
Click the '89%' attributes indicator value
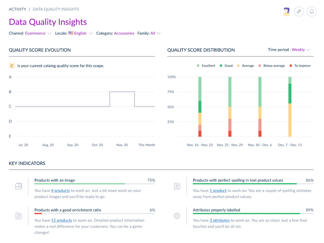[309, 210]
